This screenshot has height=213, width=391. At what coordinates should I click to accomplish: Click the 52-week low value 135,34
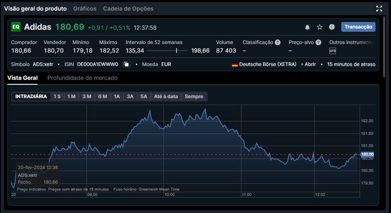point(135,51)
